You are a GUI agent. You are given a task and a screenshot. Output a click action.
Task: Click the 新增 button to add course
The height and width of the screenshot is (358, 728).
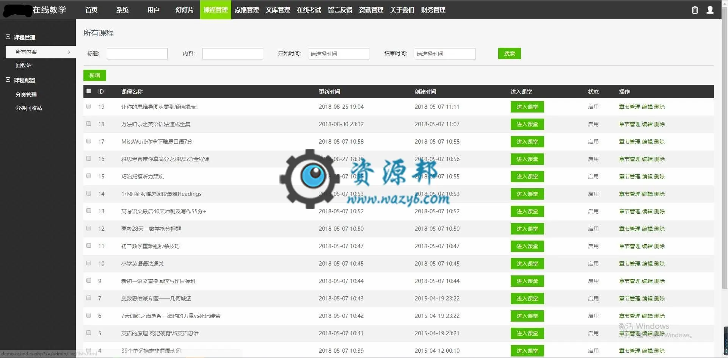(x=95, y=75)
